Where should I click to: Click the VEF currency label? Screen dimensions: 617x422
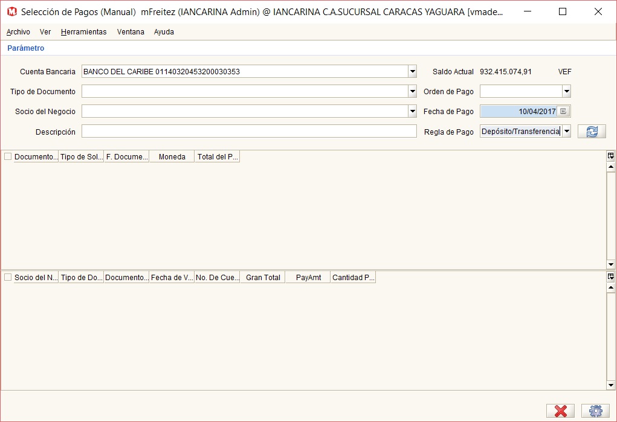tap(564, 72)
